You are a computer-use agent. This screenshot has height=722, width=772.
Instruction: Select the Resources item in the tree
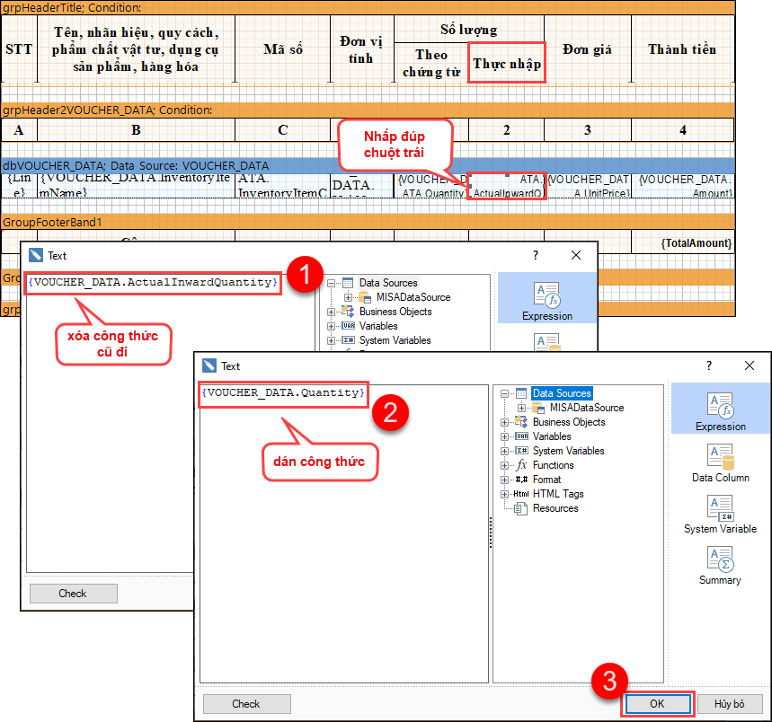[555, 508]
